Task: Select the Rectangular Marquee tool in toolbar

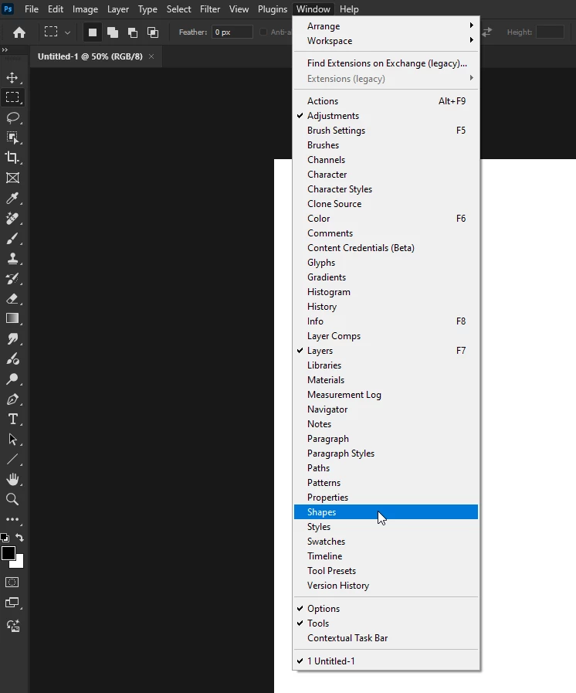Action: [12, 97]
